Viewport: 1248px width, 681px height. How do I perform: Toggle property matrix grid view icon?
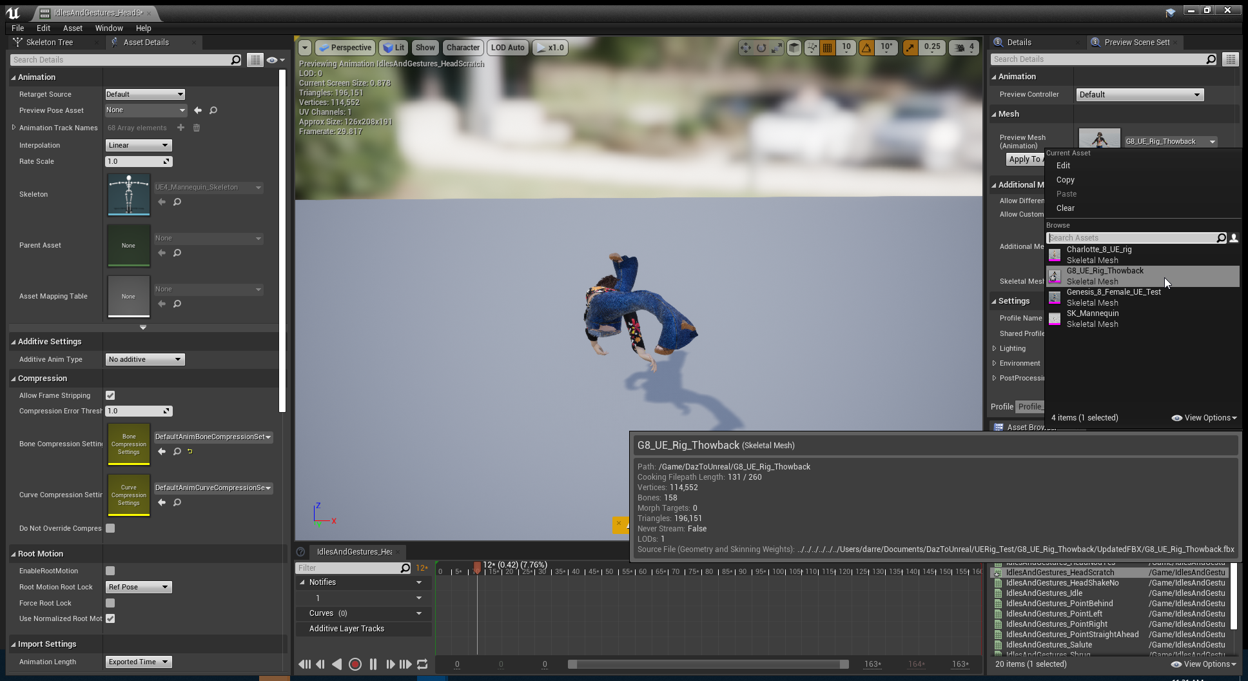255,60
